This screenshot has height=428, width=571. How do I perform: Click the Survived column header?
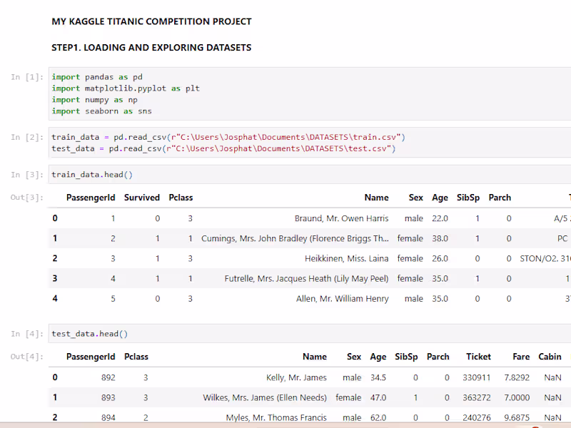(142, 198)
